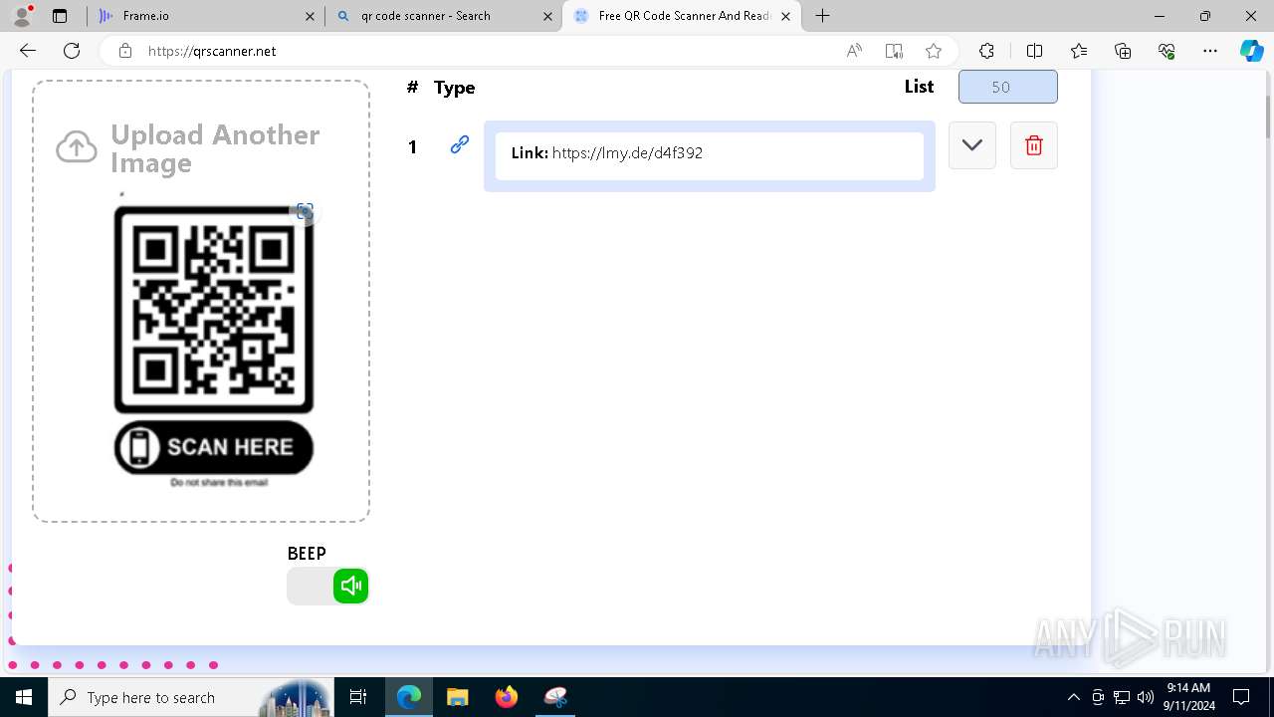Select the scanned link https://lmy.de/d4f392

click(x=627, y=153)
